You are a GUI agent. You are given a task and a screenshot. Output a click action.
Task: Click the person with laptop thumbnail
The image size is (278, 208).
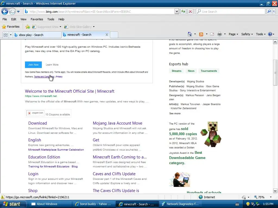[180, 179]
